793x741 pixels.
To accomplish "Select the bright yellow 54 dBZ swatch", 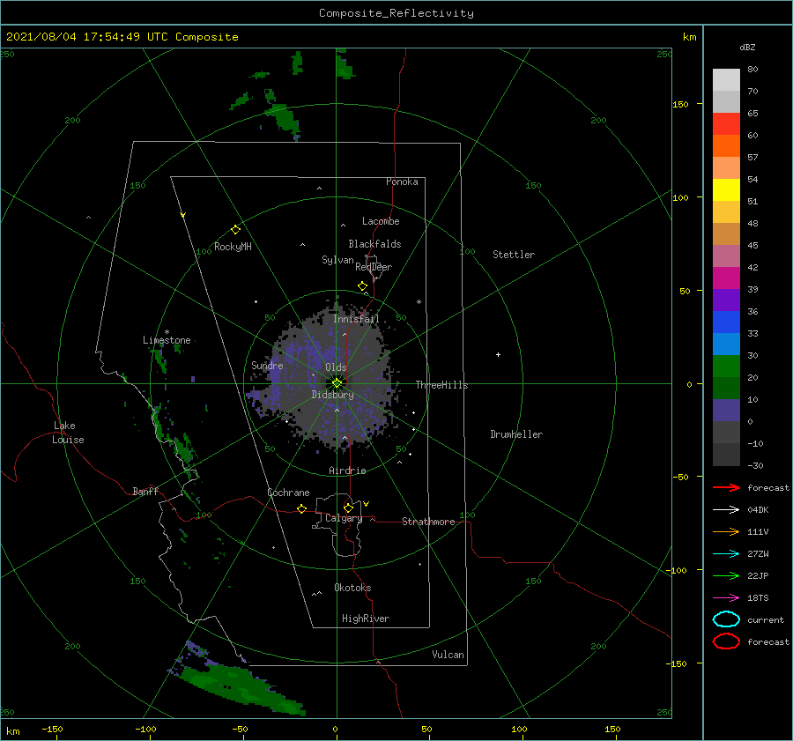I will [726, 189].
